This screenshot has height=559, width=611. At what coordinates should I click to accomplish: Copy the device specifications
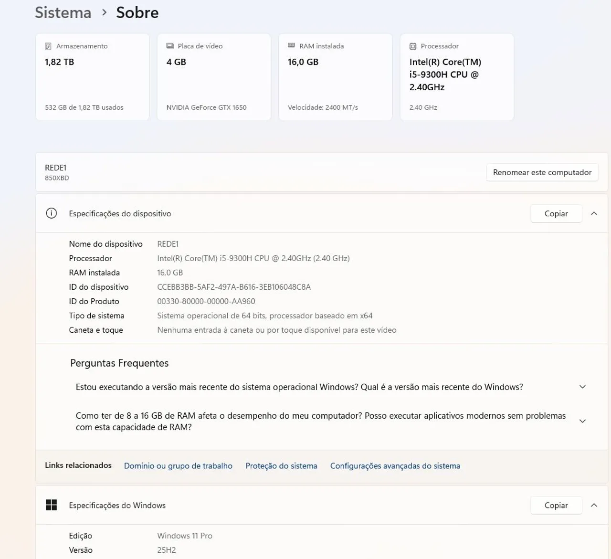(556, 213)
